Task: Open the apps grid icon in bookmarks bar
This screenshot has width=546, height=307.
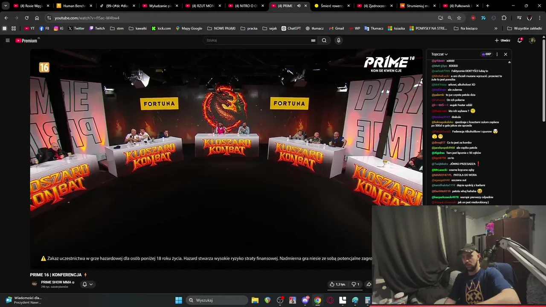Action: click(14, 29)
